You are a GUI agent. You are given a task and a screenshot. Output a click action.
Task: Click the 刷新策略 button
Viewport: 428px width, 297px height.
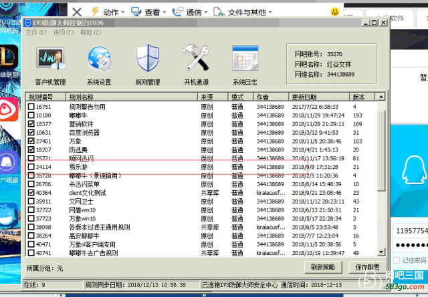click(x=322, y=267)
